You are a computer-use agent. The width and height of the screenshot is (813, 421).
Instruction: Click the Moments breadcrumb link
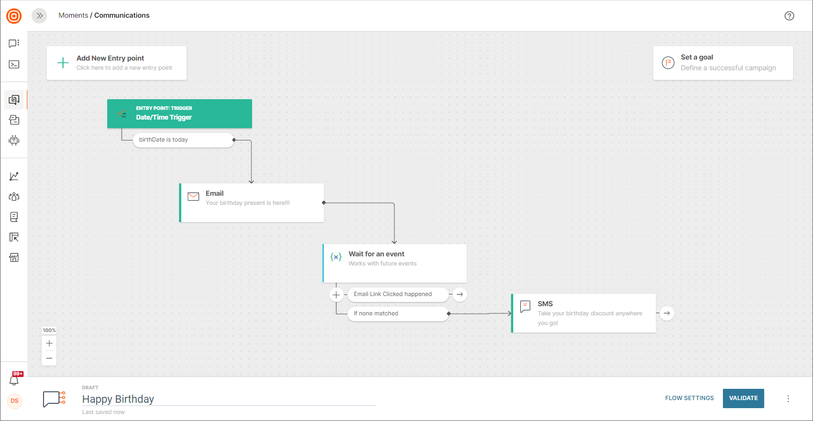pyautogui.click(x=73, y=16)
